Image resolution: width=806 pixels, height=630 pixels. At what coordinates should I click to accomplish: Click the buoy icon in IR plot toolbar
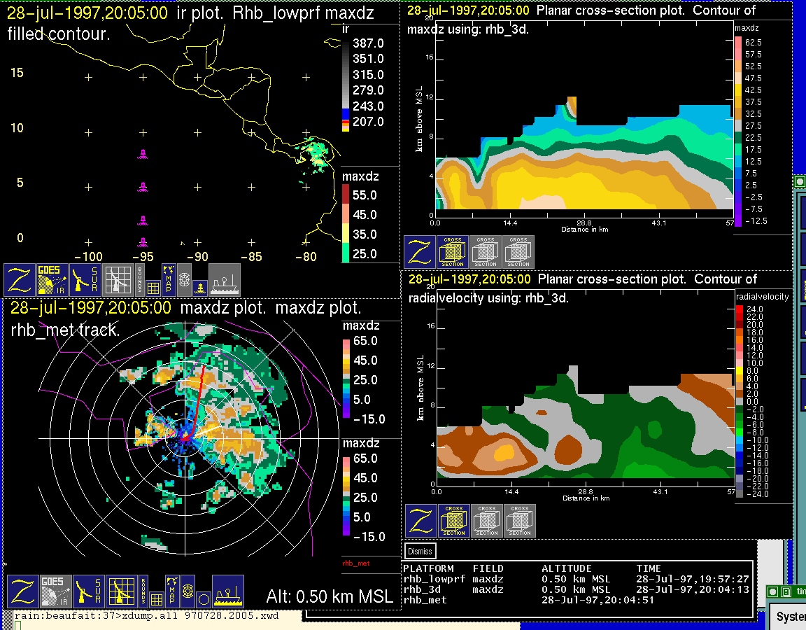click(x=199, y=286)
